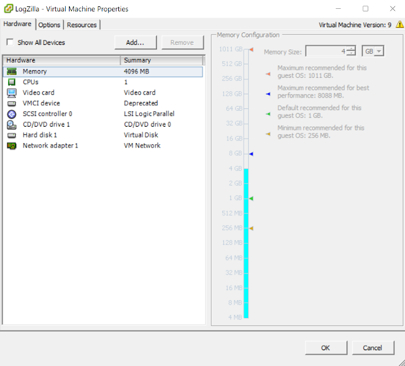Click the blue best performance marker at 8 GB
This screenshot has width=405, height=366.
tap(251, 154)
